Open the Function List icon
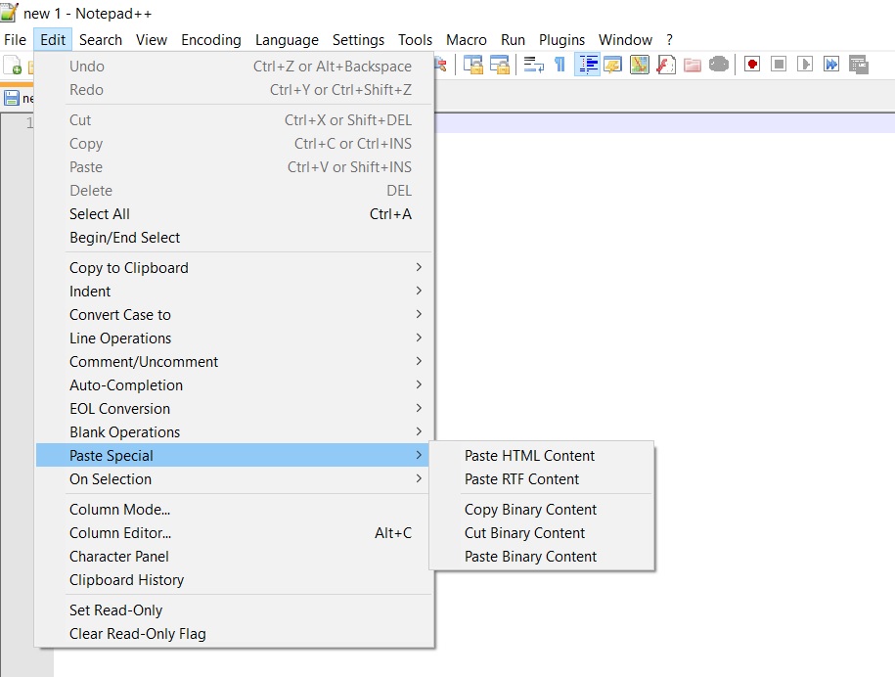895x677 pixels. point(666,65)
